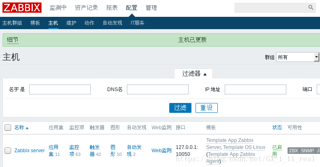Collapse the 过滤器 filter panel
This screenshot has height=167, width=320.
pos(193,73)
